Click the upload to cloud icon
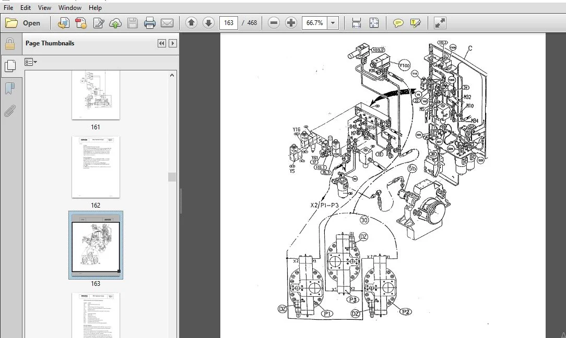The height and width of the screenshot is (338, 566). (115, 23)
